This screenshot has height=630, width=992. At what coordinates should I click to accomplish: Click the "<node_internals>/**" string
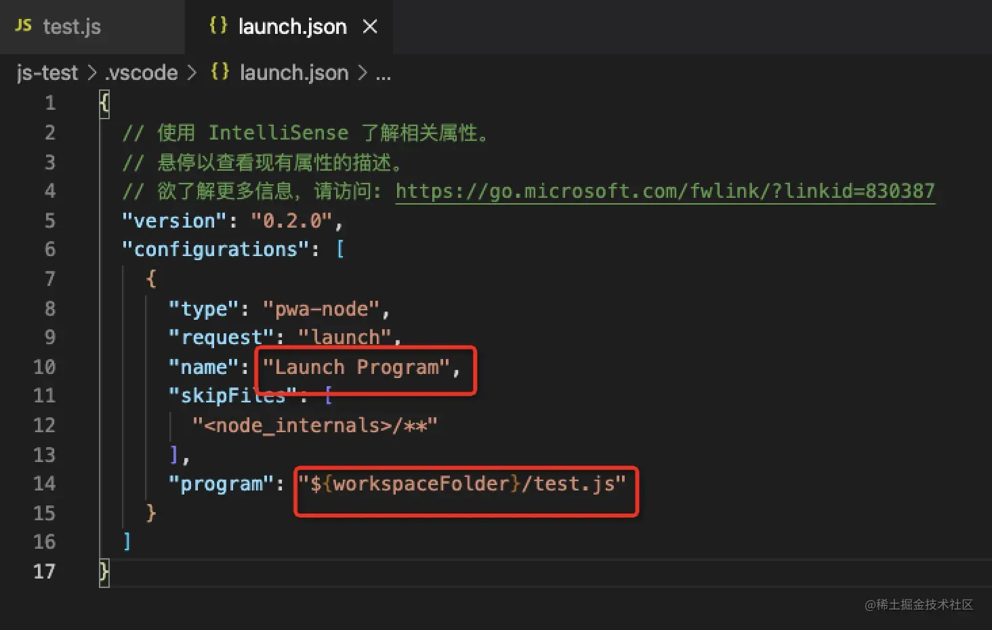pyautogui.click(x=315, y=425)
